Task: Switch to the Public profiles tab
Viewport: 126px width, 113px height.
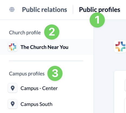Action: tap(100, 9)
